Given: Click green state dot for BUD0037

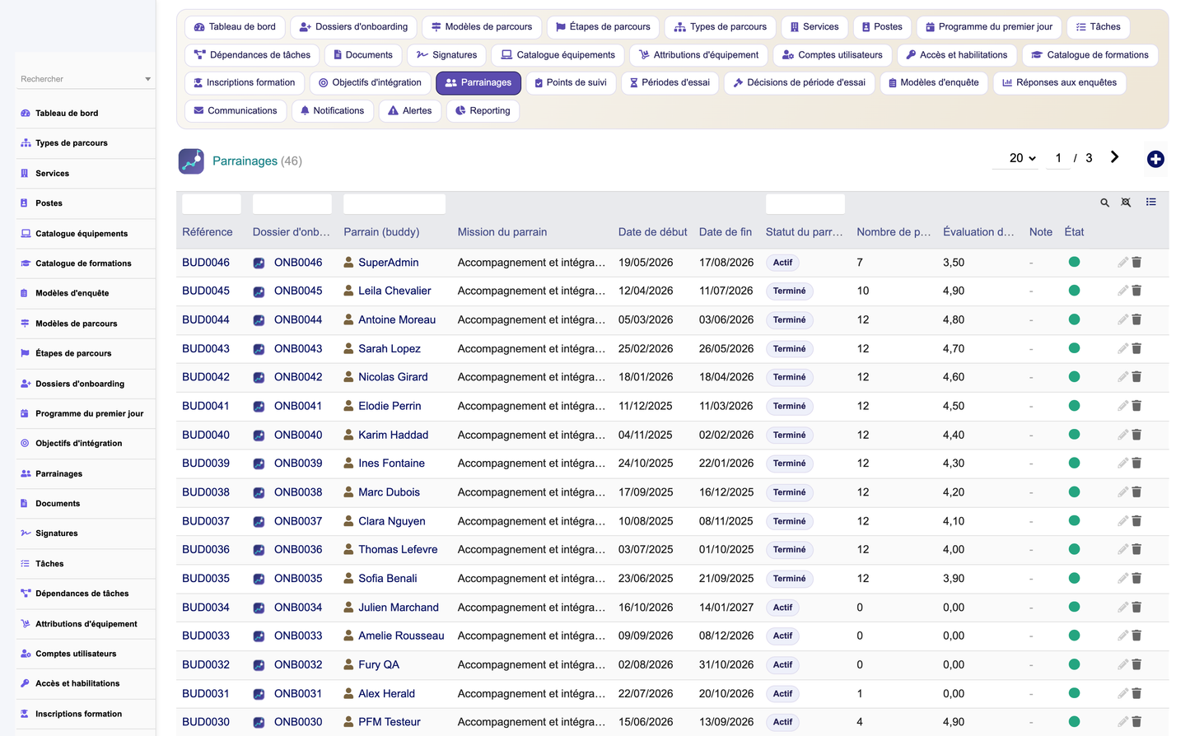Looking at the screenshot, I should (x=1074, y=520).
